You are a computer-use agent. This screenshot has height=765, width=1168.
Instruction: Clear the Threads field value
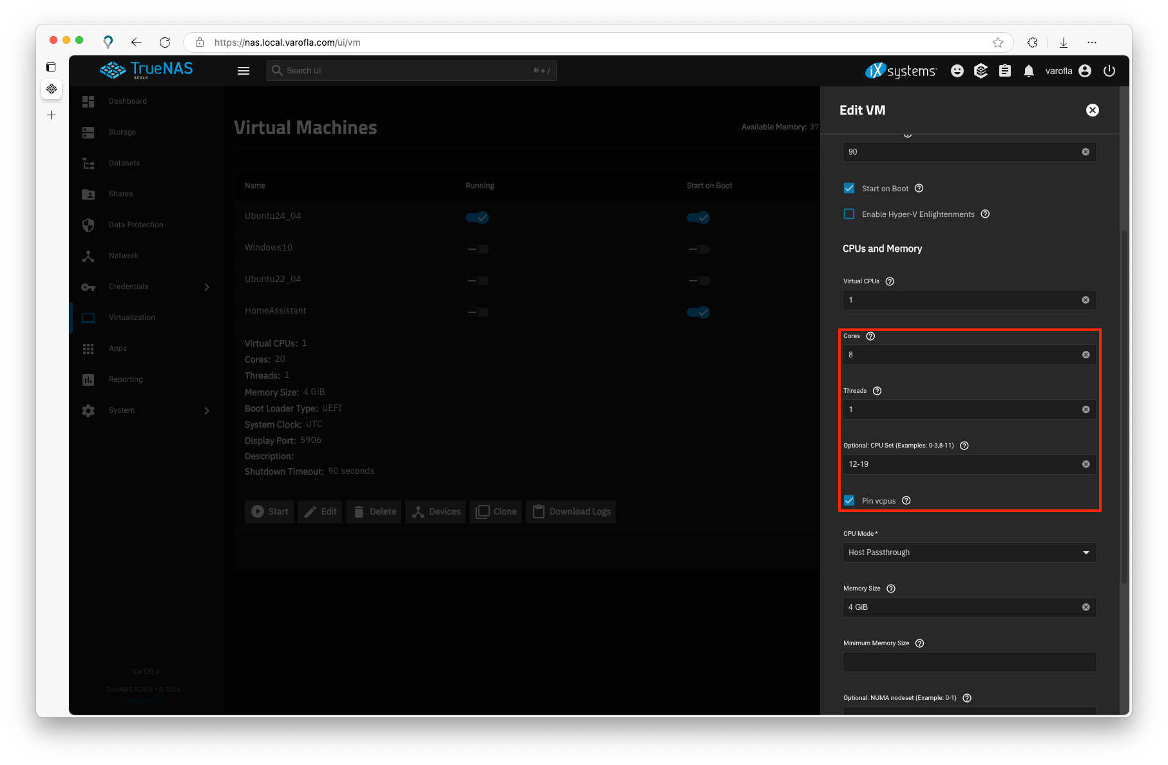[x=1086, y=410]
